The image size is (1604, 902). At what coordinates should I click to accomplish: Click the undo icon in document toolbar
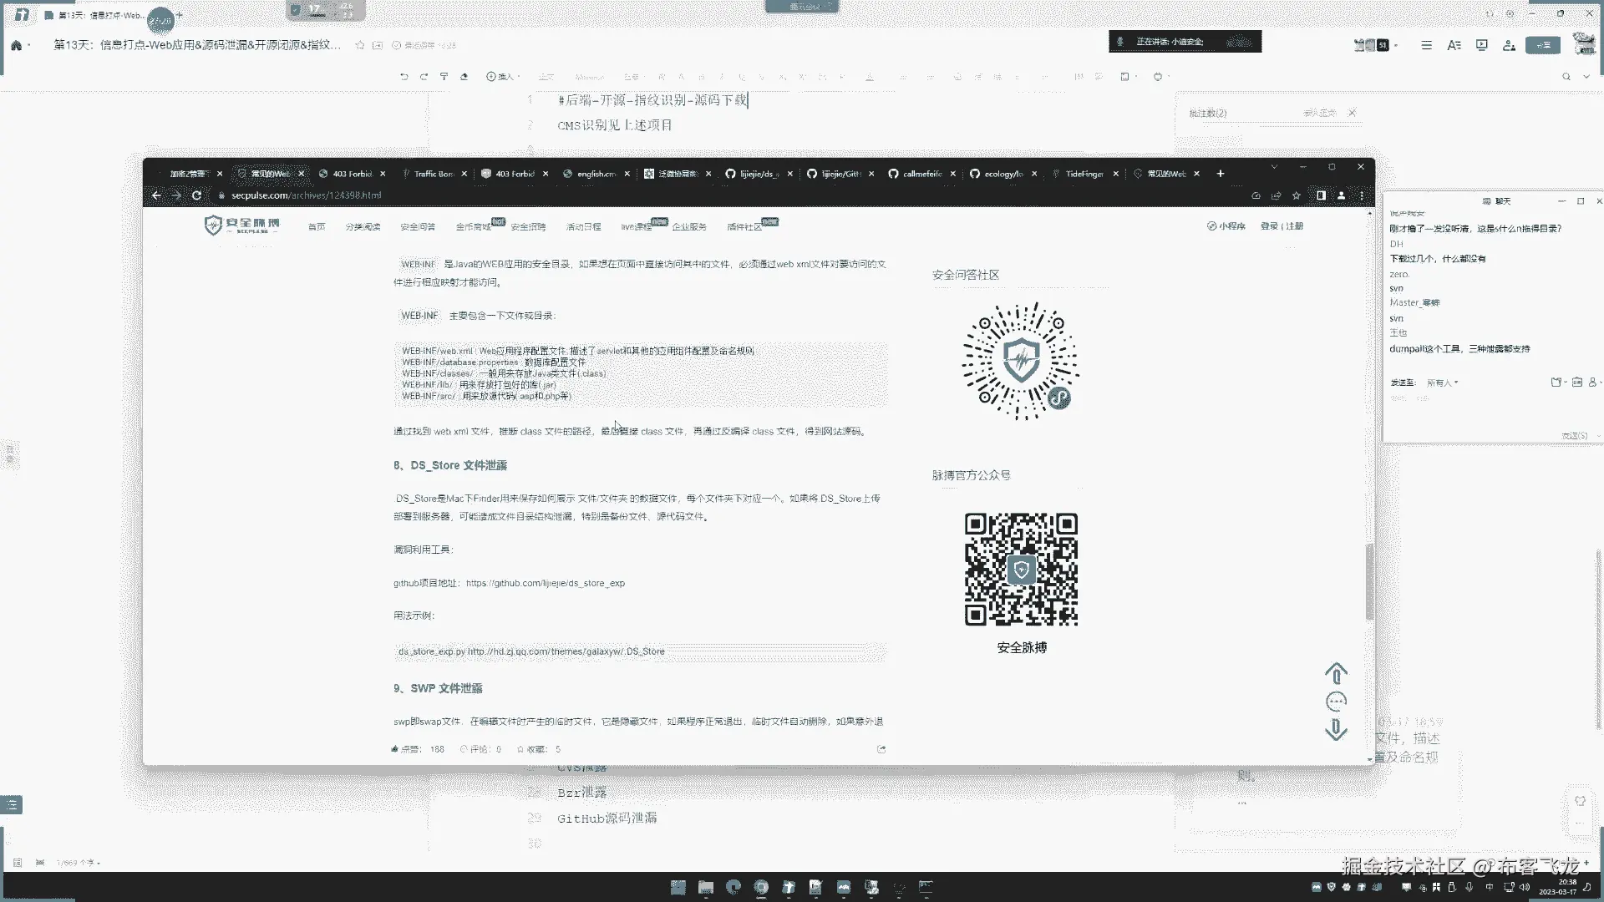tap(404, 77)
